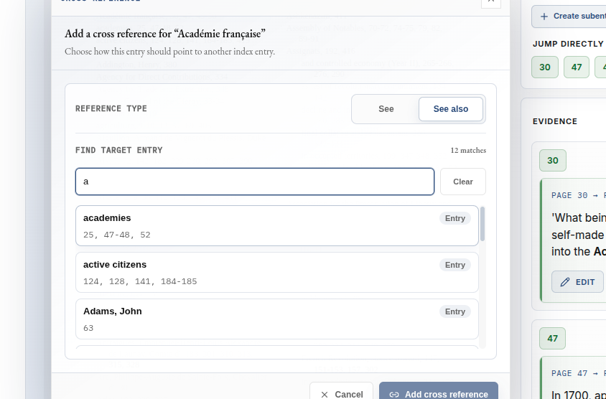Screen dimensions: 606x399
Task: Clear the target entry search
Action: 462,182
